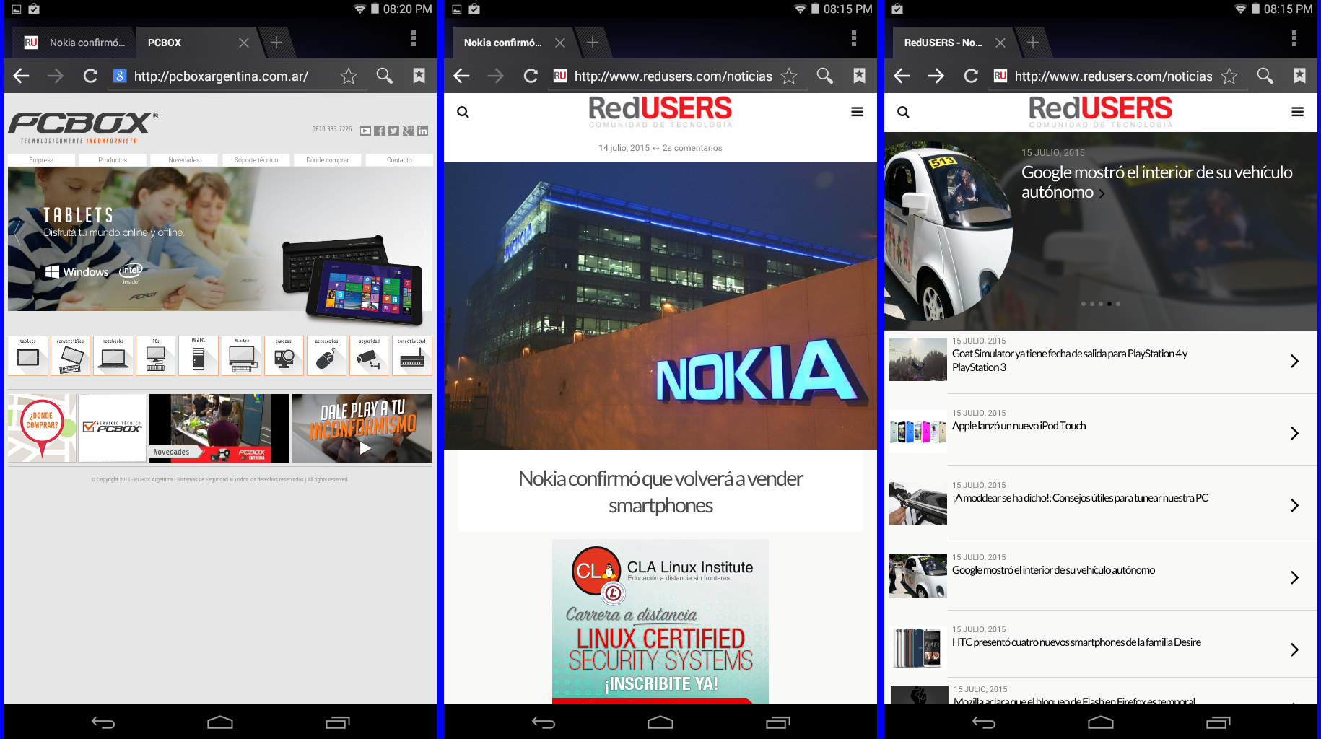Open Productos menu on PCBOX site
Screen dimensions: 1321x739
pyautogui.click(x=113, y=160)
